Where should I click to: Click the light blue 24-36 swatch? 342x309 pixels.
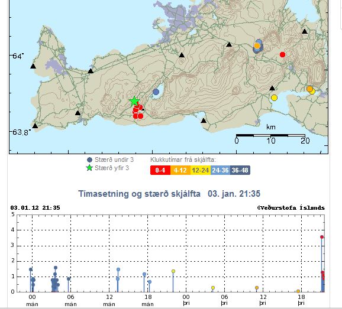220,170
